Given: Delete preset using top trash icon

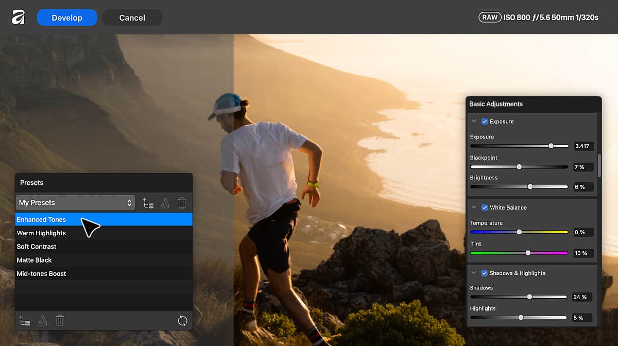Looking at the screenshot, I should pos(182,203).
